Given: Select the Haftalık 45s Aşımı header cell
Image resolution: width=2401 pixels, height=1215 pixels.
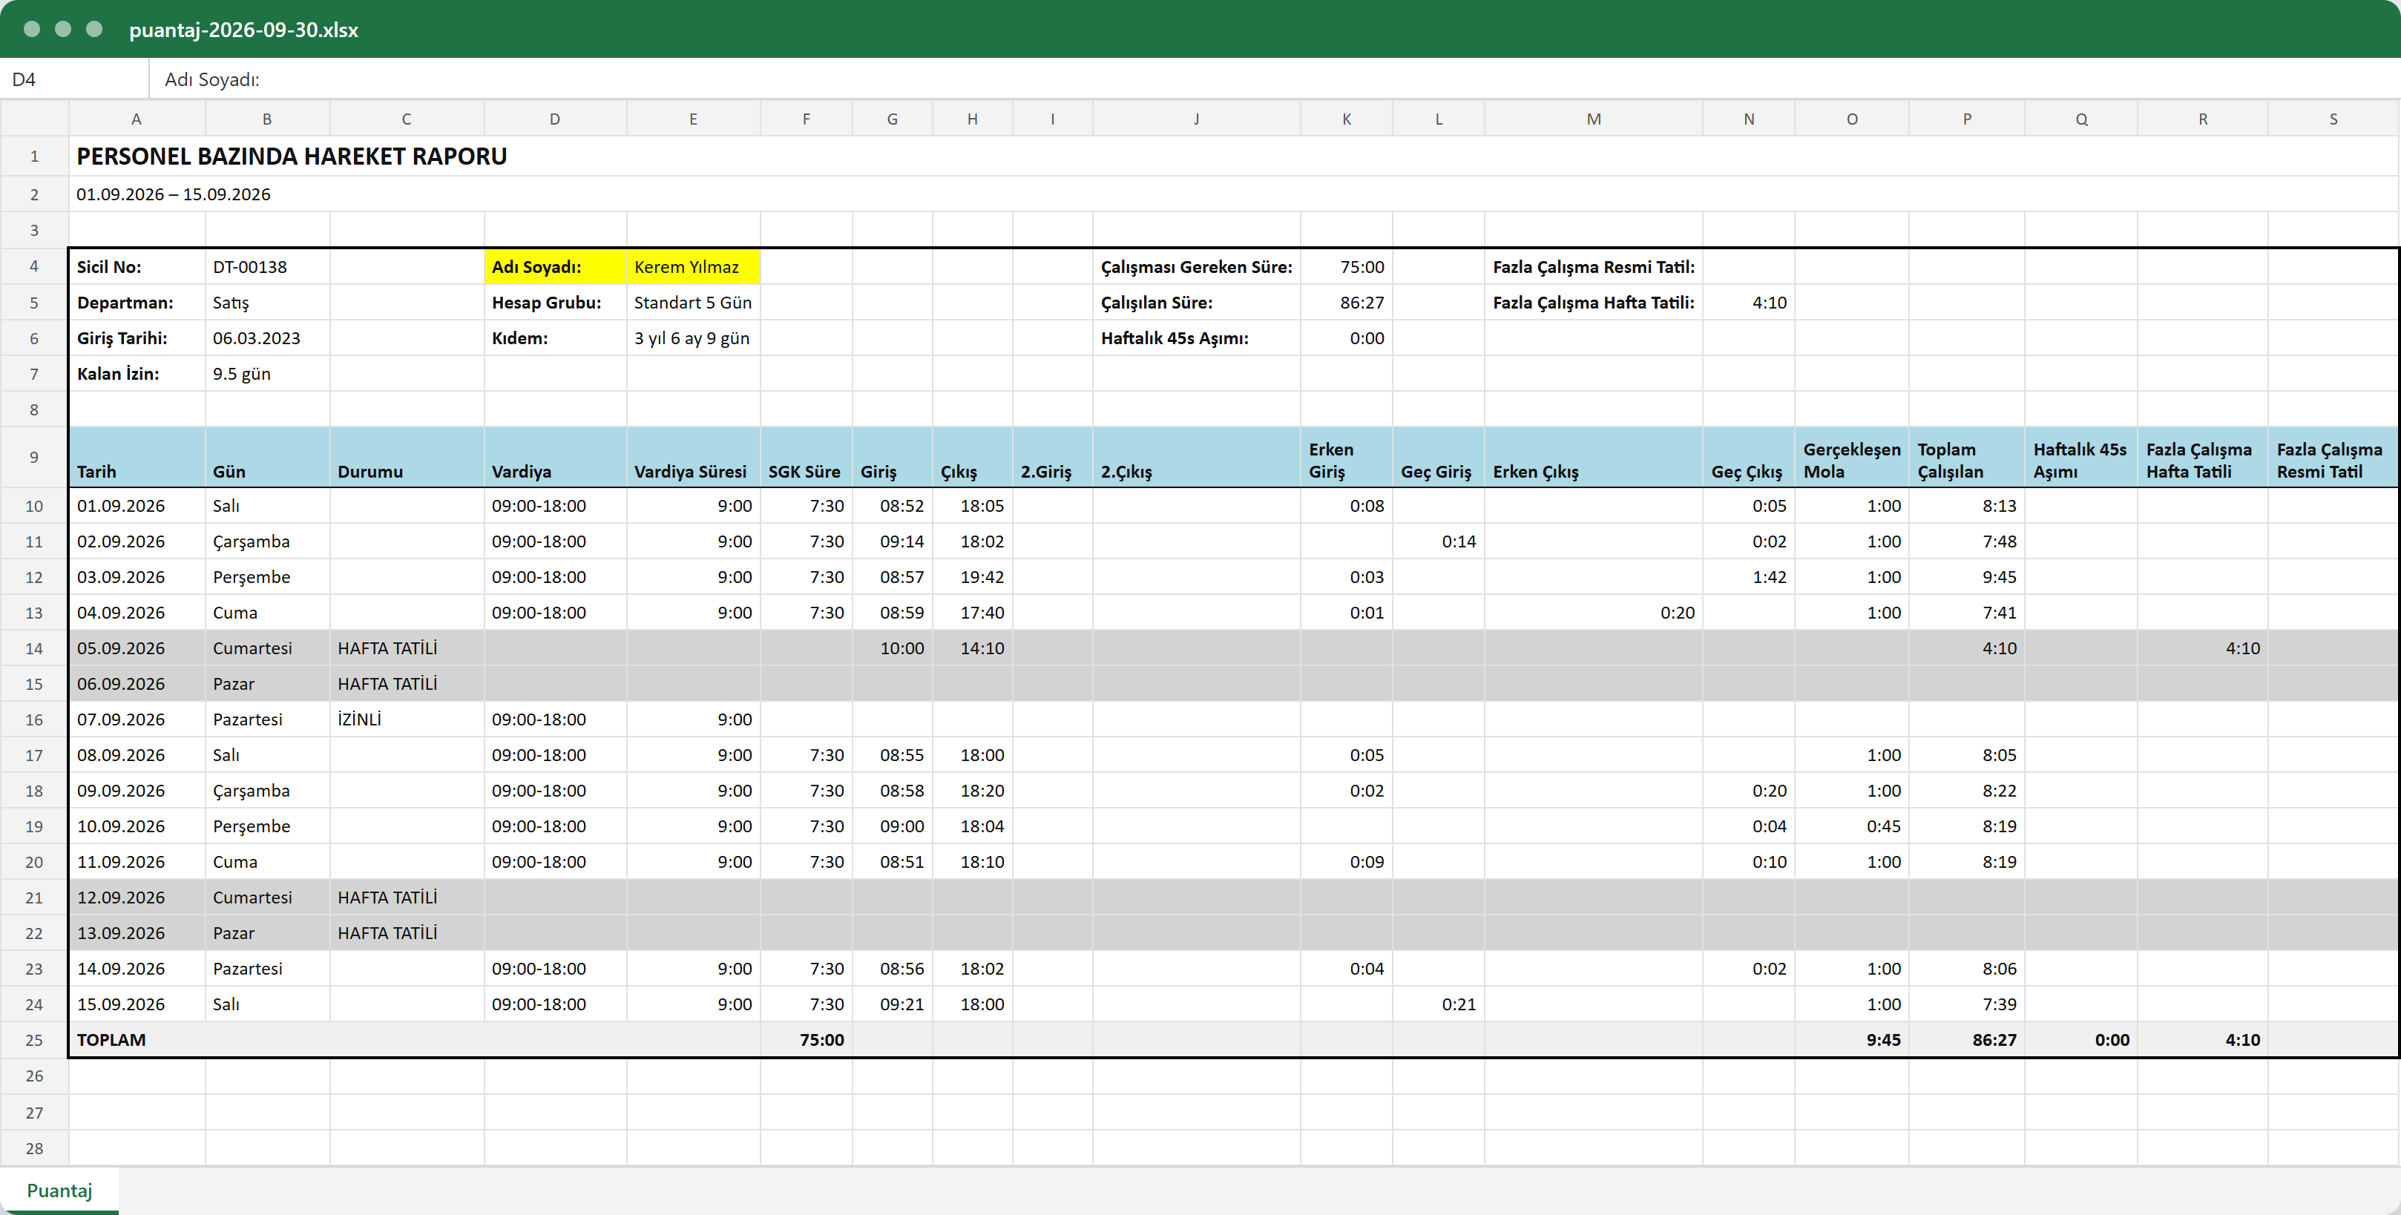Looking at the screenshot, I should click(2080, 457).
